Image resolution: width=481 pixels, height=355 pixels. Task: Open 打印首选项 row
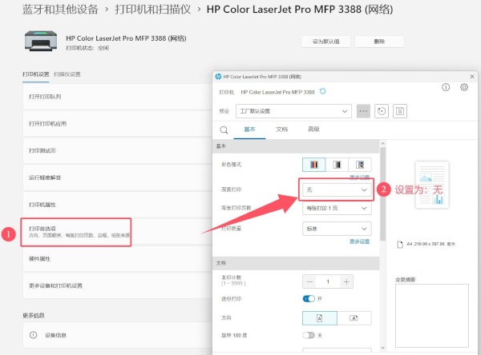tap(118, 232)
